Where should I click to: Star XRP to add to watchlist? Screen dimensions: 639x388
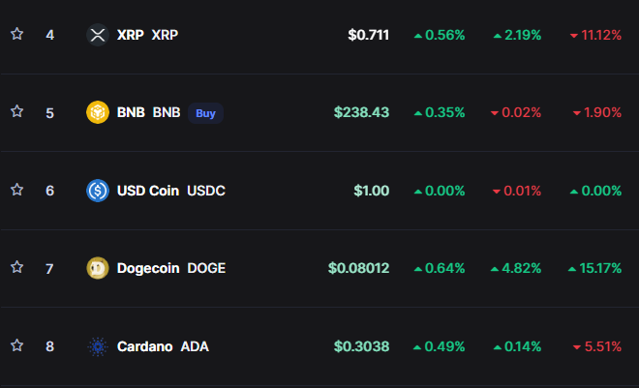[16, 34]
